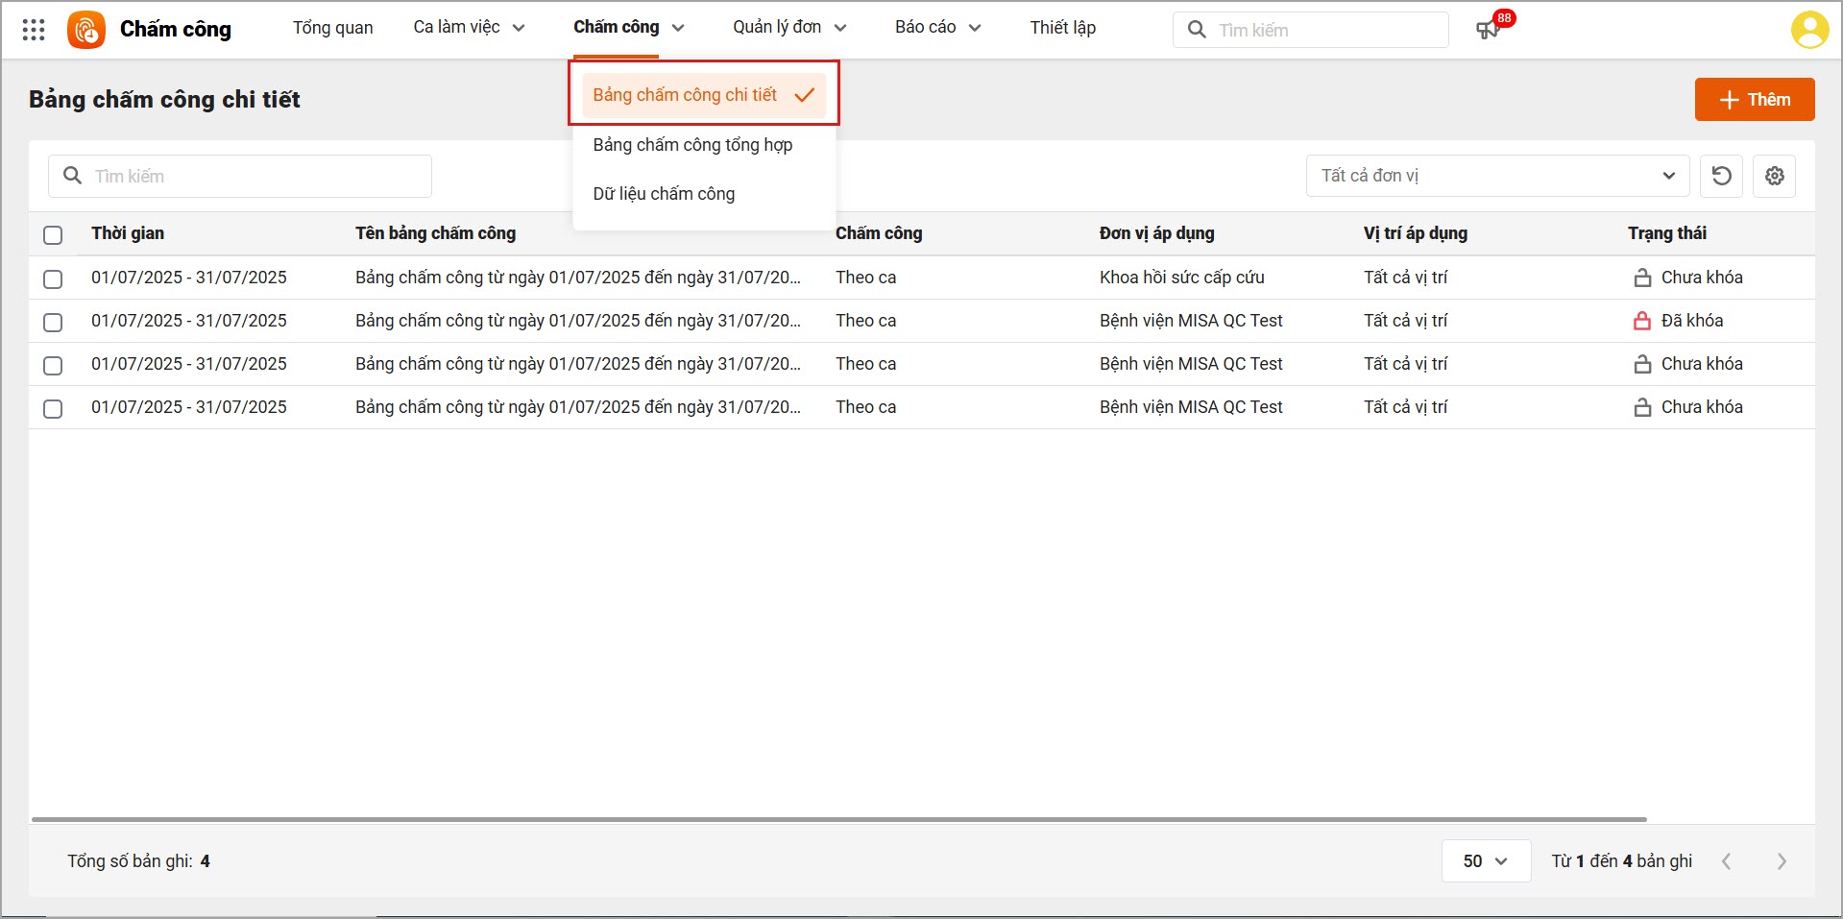The height and width of the screenshot is (919, 1843).
Task: Toggle the select-all header checkbox
Action: point(53,234)
